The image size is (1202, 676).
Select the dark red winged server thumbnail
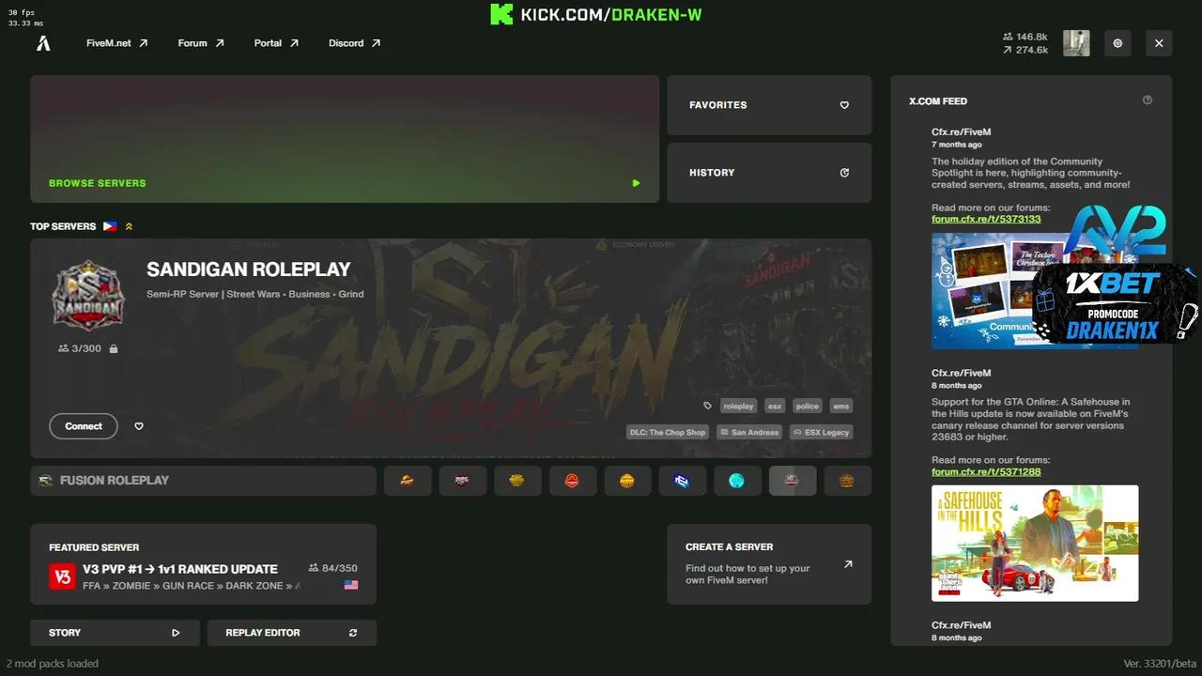click(462, 481)
